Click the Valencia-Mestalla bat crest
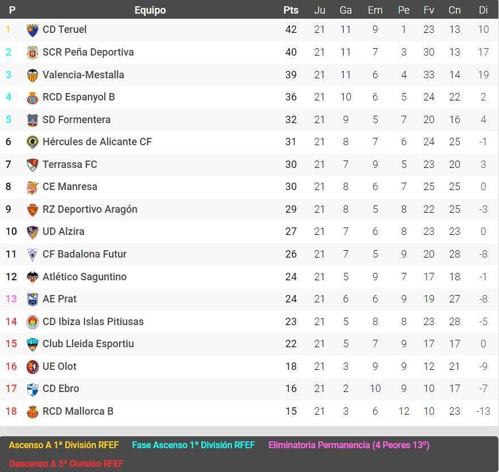499x472 pixels. point(32,74)
